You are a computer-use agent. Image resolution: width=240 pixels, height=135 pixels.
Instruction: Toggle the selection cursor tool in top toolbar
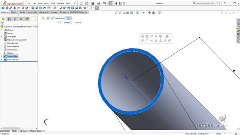[110, 3]
